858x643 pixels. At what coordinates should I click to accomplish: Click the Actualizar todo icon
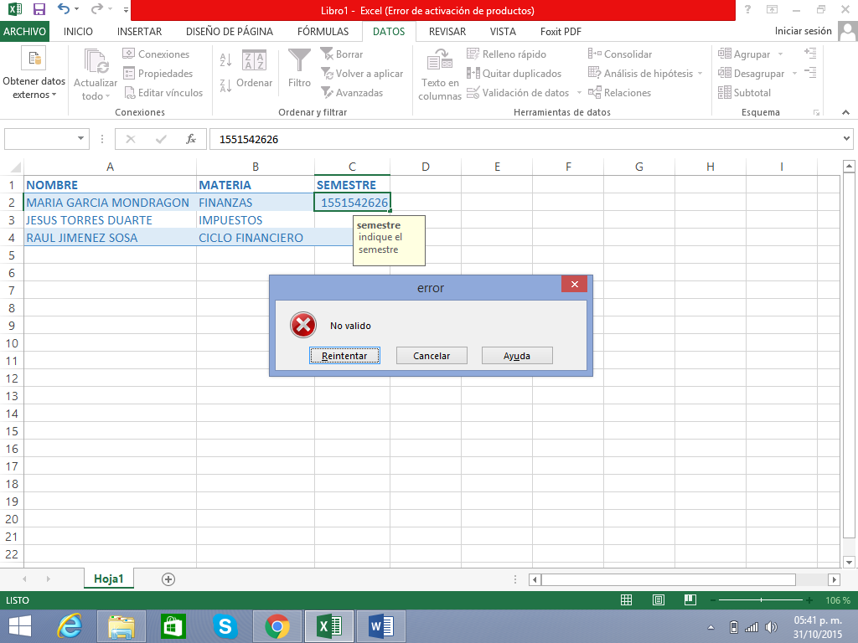96,62
